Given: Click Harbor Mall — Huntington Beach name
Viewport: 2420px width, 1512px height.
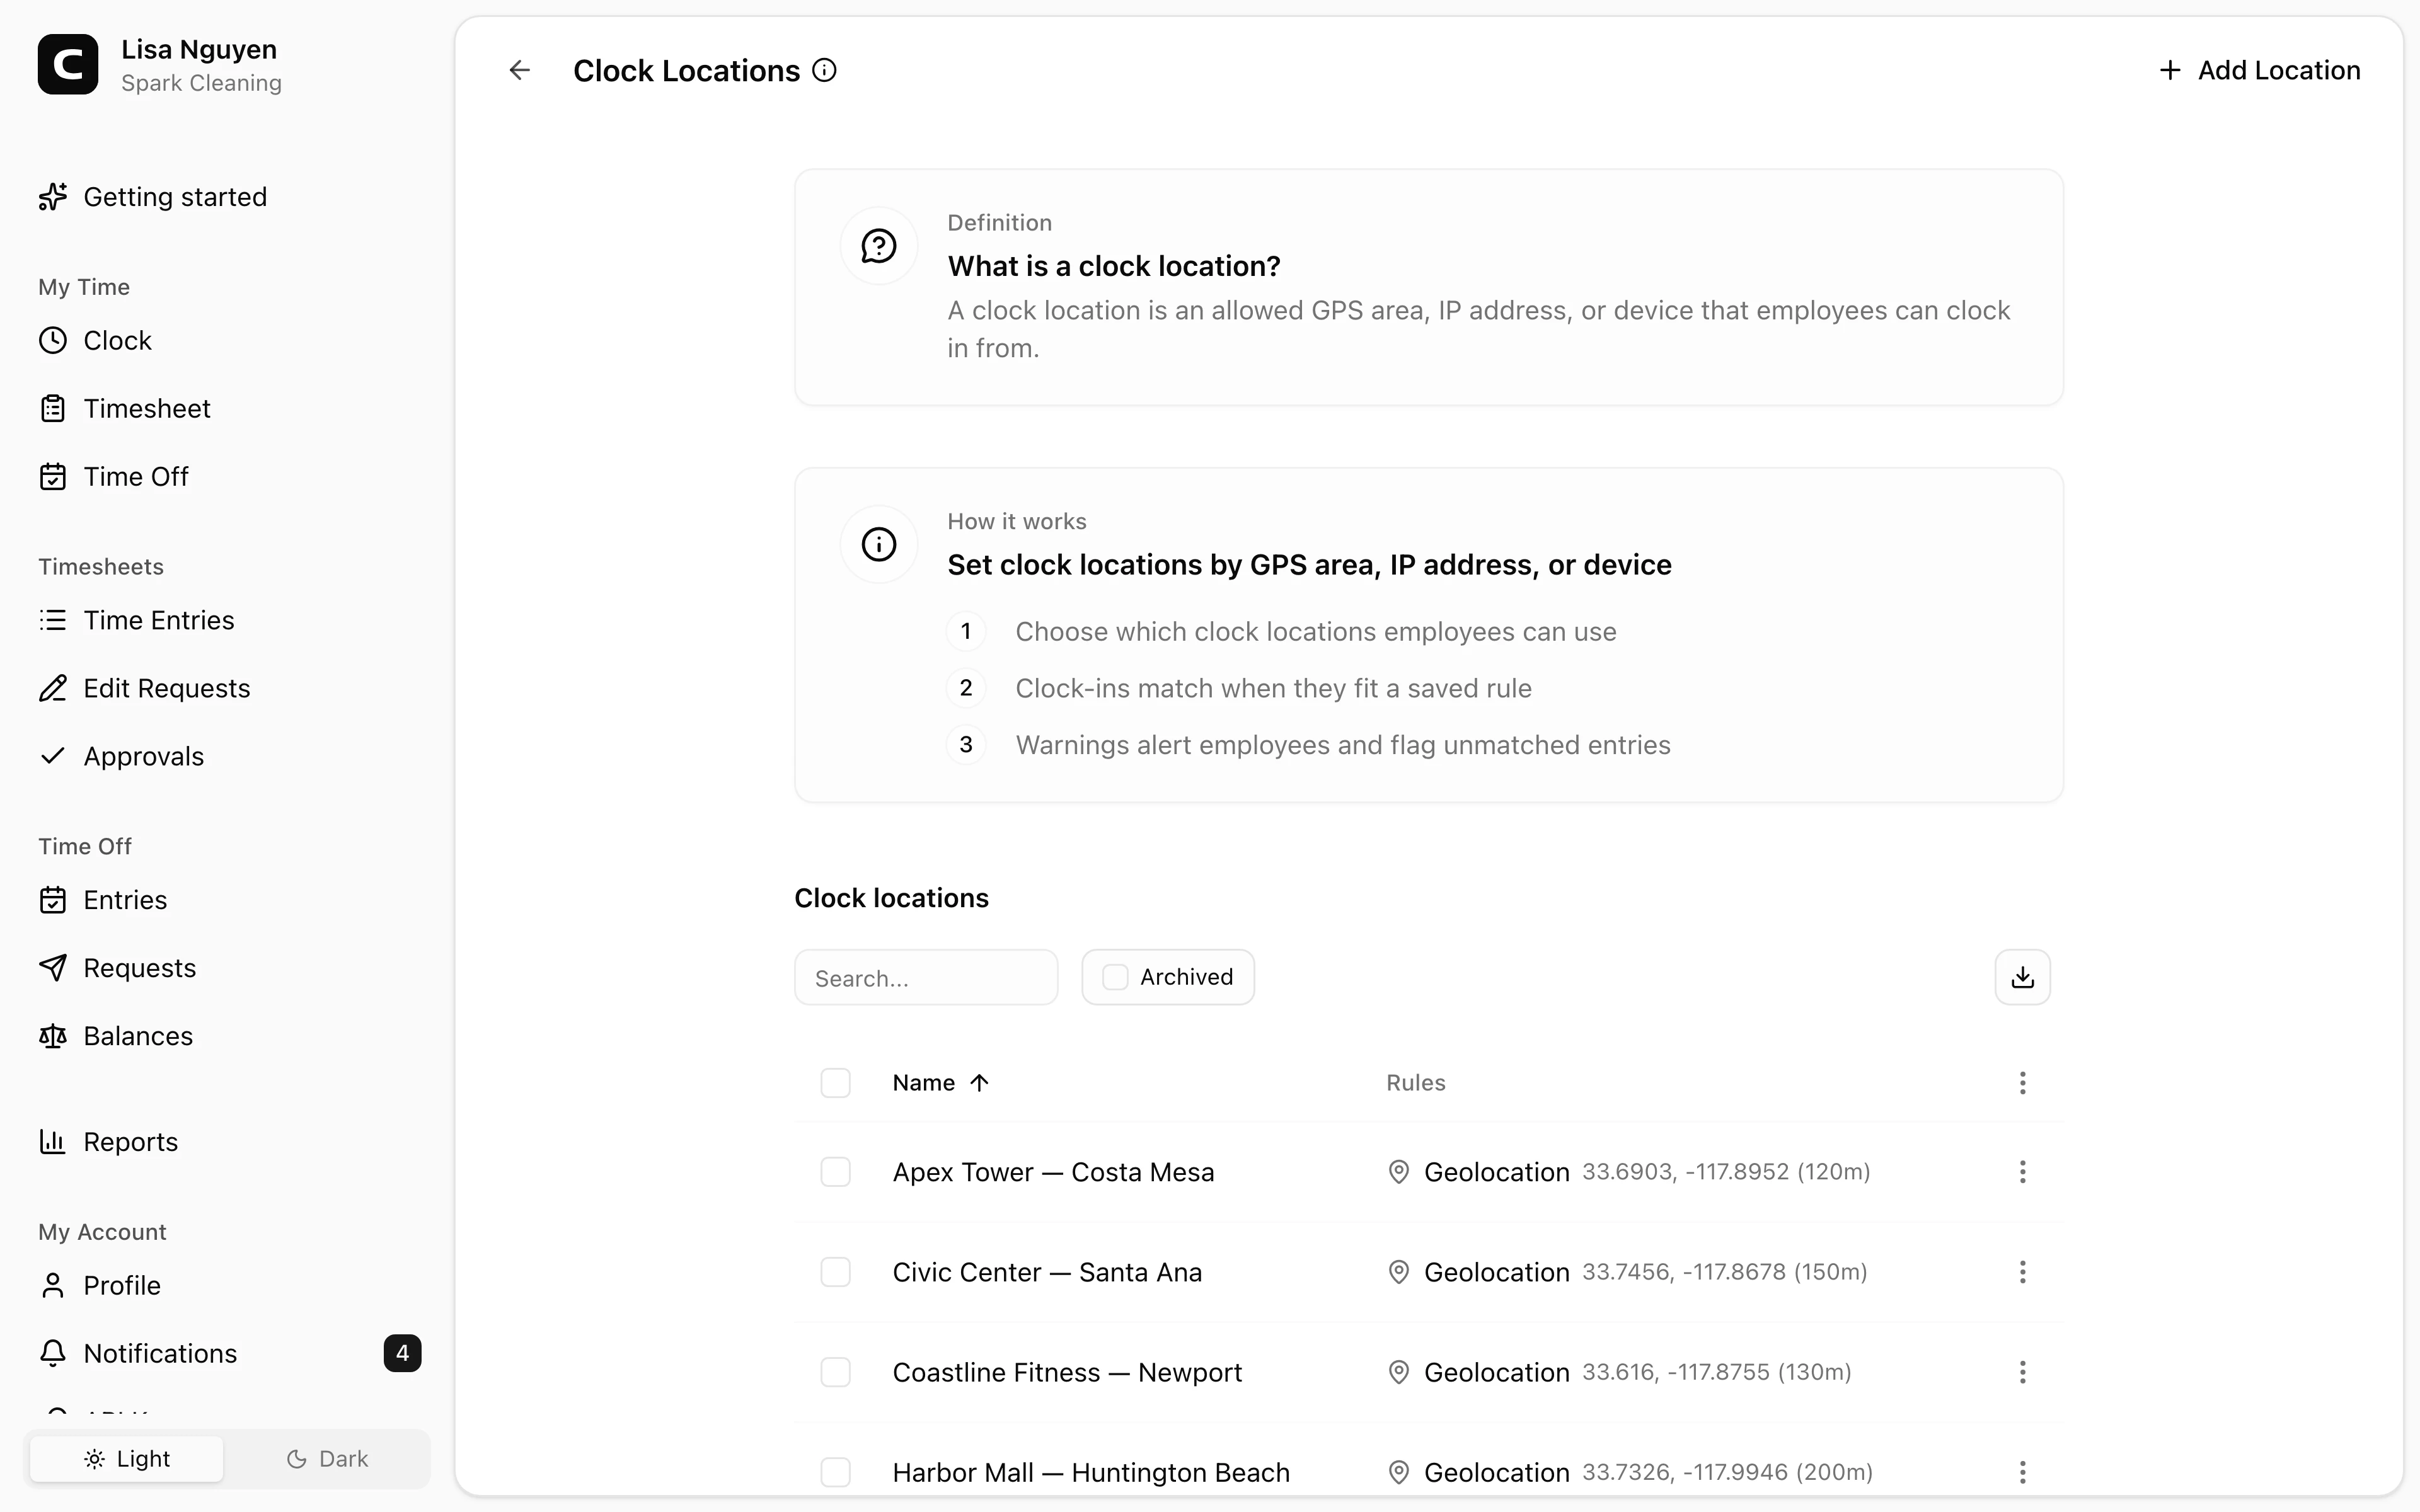Looking at the screenshot, I should click(x=1091, y=1472).
